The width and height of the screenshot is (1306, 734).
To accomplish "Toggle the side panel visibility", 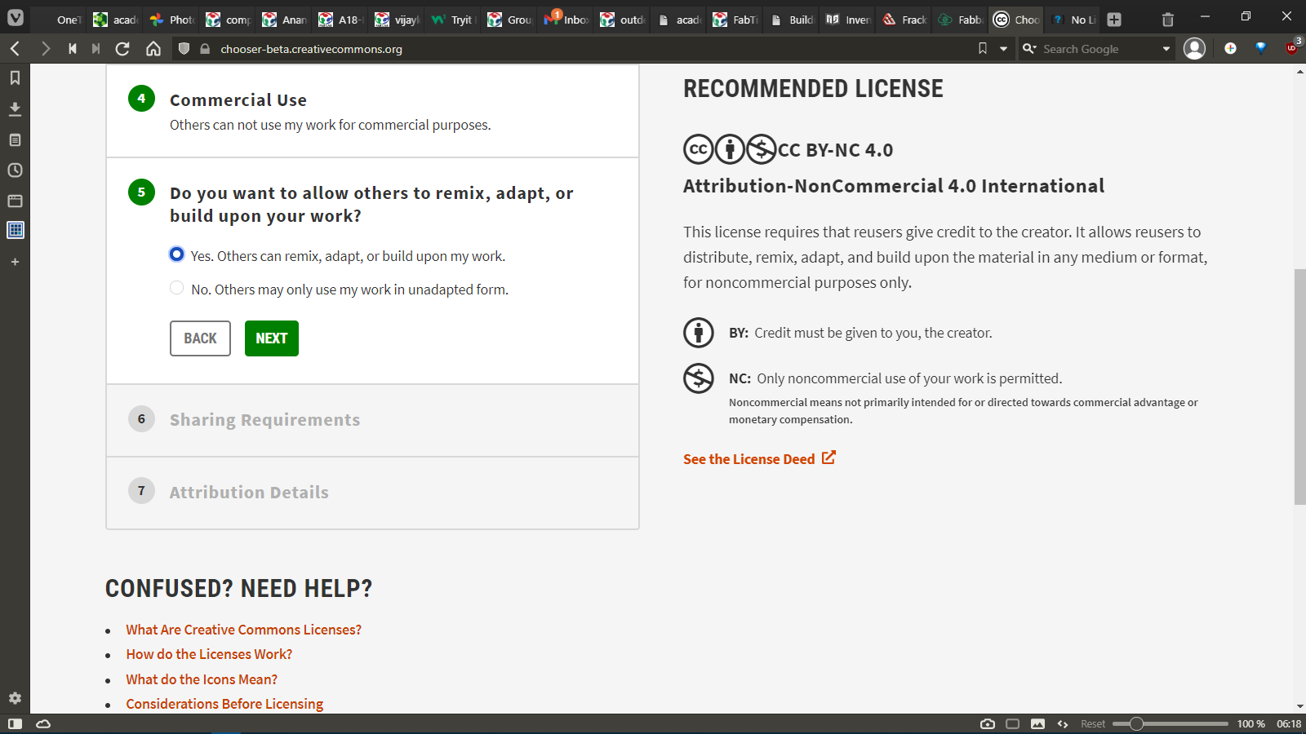I will [x=15, y=723].
